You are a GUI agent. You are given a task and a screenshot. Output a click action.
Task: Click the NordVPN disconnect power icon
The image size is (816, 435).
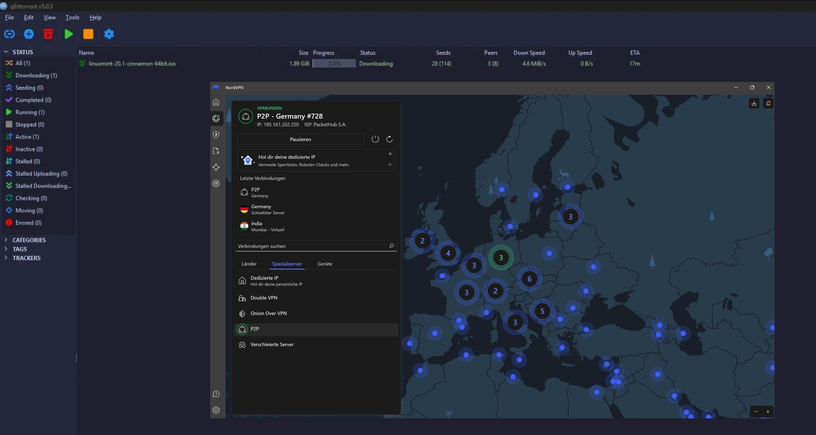coord(375,139)
